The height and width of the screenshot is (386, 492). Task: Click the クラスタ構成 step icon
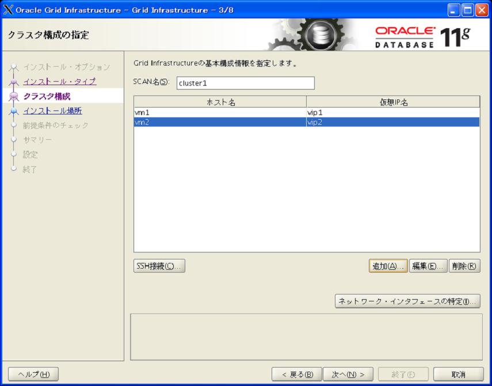[x=13, y=96]
